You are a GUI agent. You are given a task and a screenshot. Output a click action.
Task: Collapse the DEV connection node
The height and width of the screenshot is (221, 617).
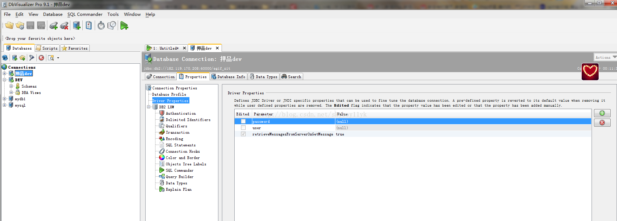pos(5,80)
